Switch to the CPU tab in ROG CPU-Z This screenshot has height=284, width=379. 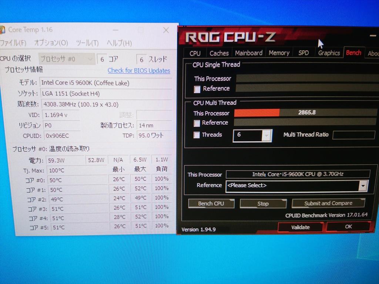coord(195,53)
